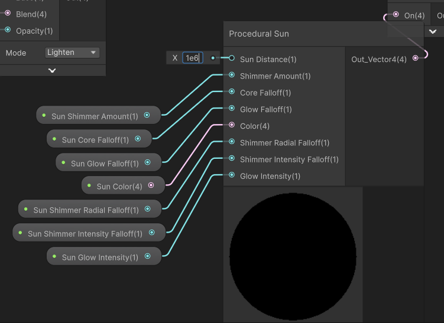Select the Sun Shimmer Radial Falloff property node

(86, 210)
